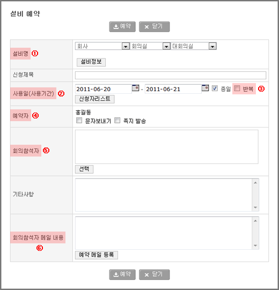Open the start date calendar picker icon
The width and height of the screenshot is (279, 290).
click(136, 88)
